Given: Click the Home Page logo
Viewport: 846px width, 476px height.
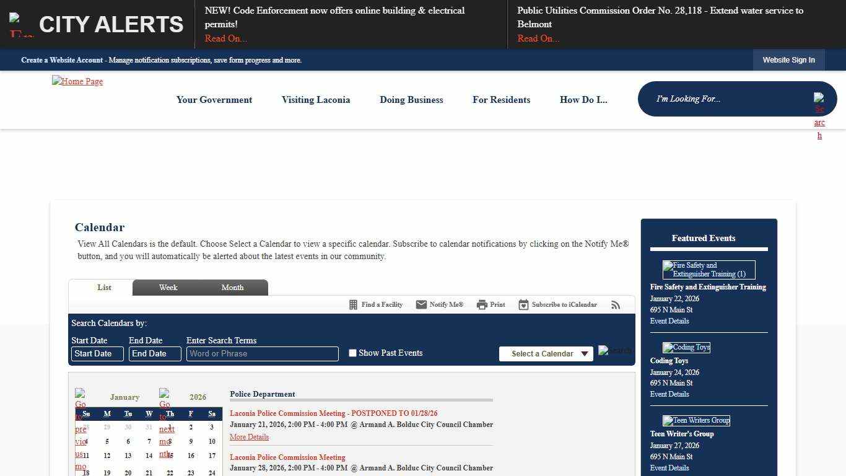Looking at the screenshot, I should (77, 81).
